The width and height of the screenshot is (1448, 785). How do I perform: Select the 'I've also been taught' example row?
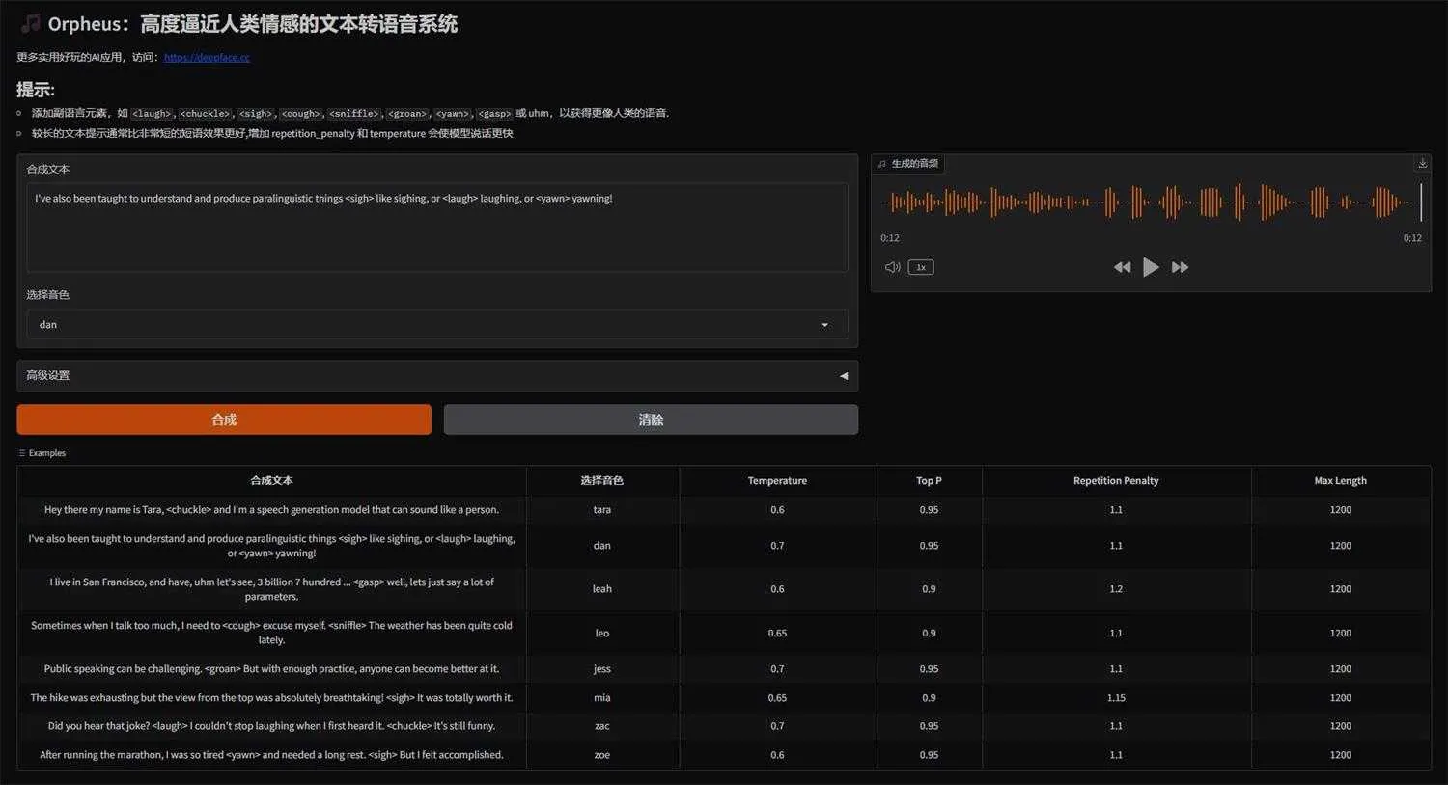(271, 546)
